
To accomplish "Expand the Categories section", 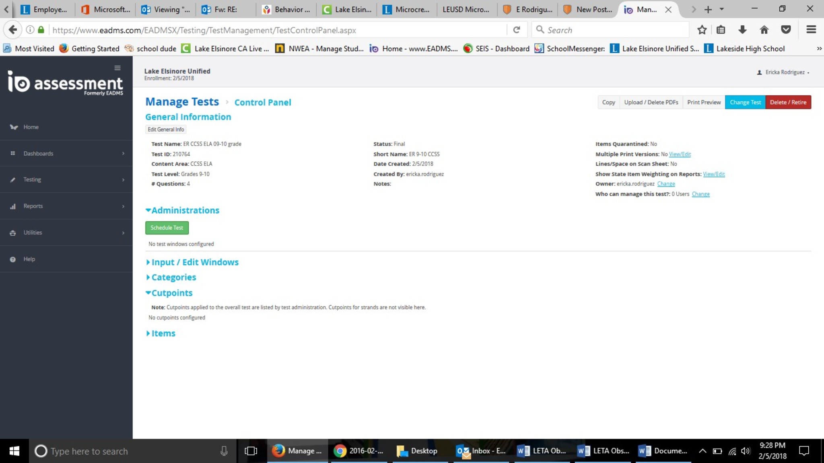I will point(171,278).
